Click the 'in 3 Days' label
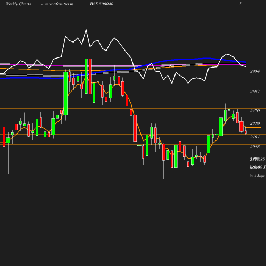Image resolution: width=266 pixels, height=266 pixels. 257,176
